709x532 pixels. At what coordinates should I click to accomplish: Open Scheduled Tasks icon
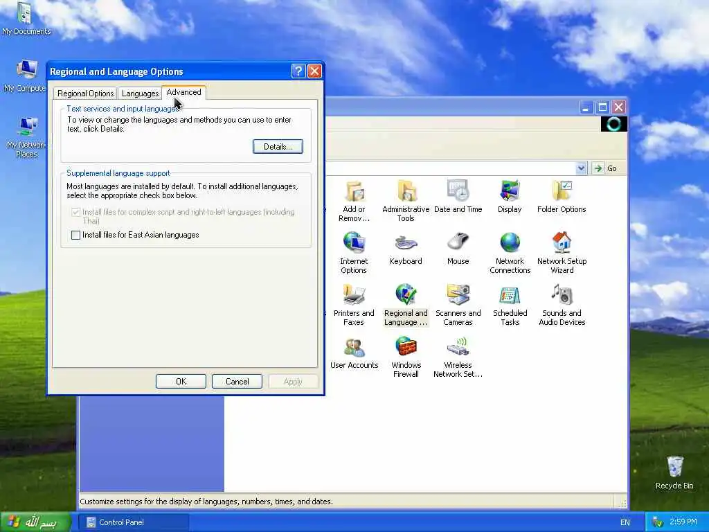coord(510,295)
